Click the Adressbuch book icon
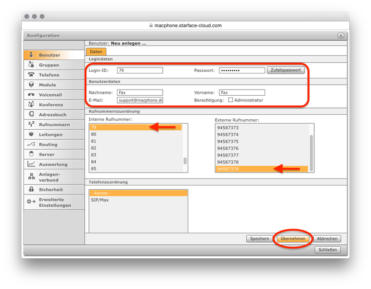371x289 pixels. pos(31,114)
